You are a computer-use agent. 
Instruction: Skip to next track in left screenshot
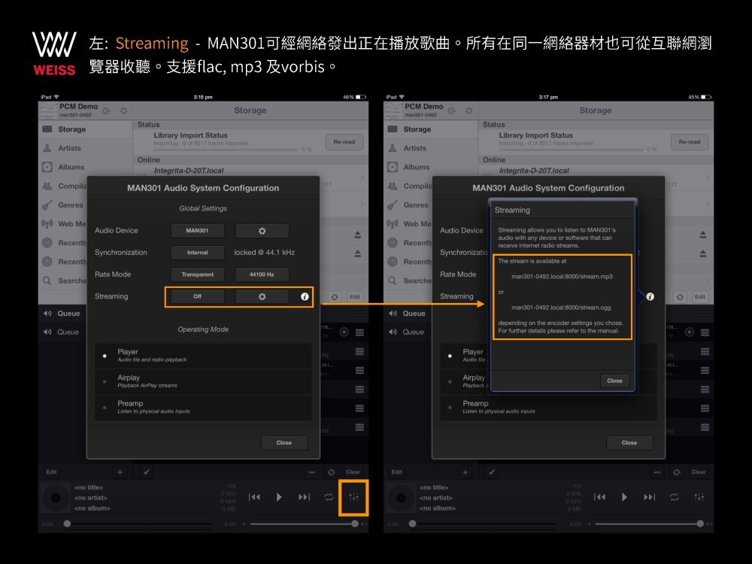pos(304,497)
